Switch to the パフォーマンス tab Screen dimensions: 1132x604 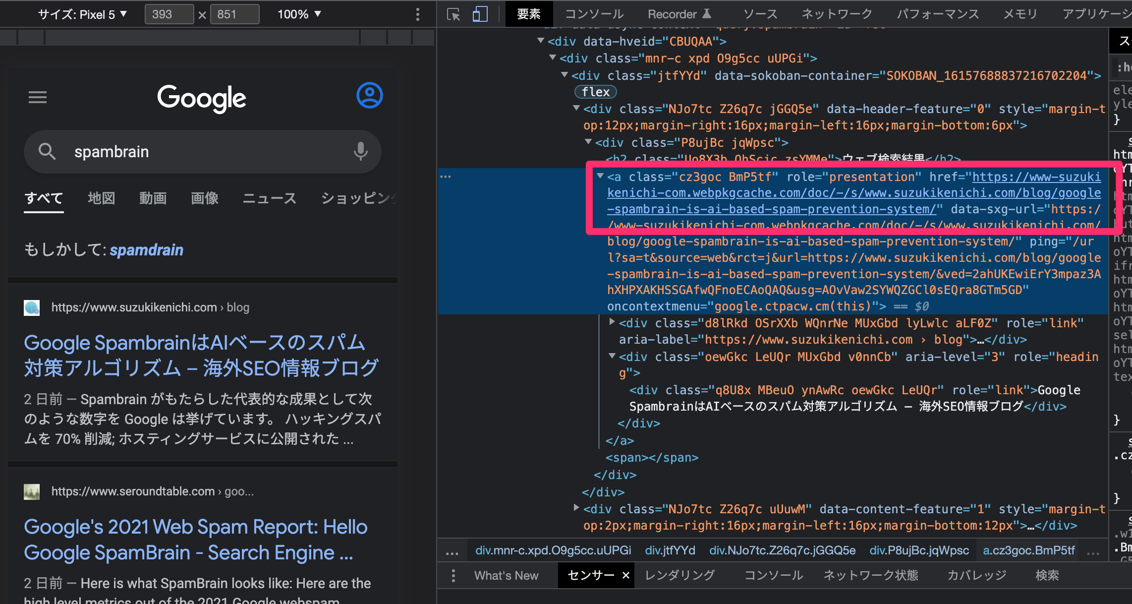point(938,14)
